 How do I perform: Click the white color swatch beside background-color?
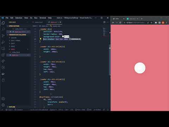63,36
